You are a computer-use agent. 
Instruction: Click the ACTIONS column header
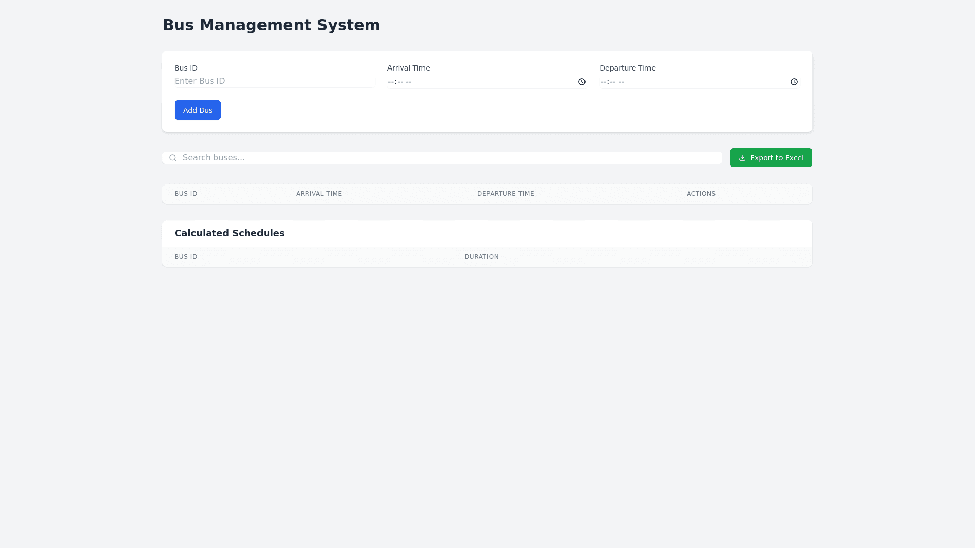tap(701, 194)
